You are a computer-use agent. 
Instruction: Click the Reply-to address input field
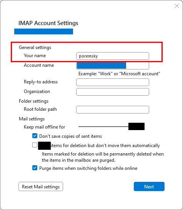(113, 82)
